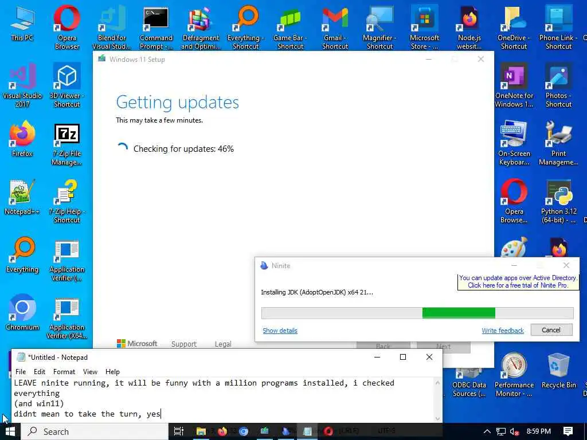This screenshot has width=587, height=440.
Task: Open the Recycle Bin
Action: 558,371
